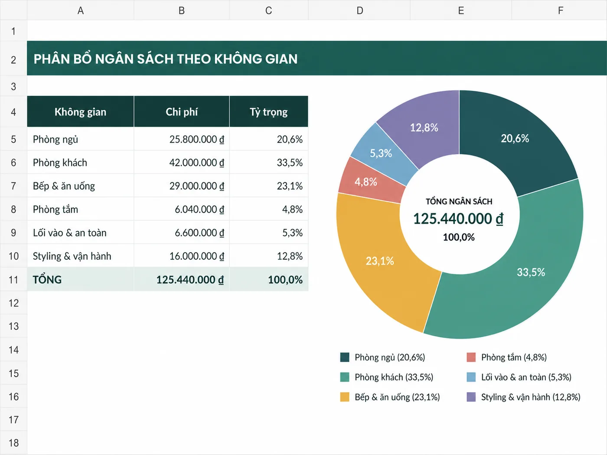The image size is (607, 455).
Task: Select column C header
Action: pos(269,10)
